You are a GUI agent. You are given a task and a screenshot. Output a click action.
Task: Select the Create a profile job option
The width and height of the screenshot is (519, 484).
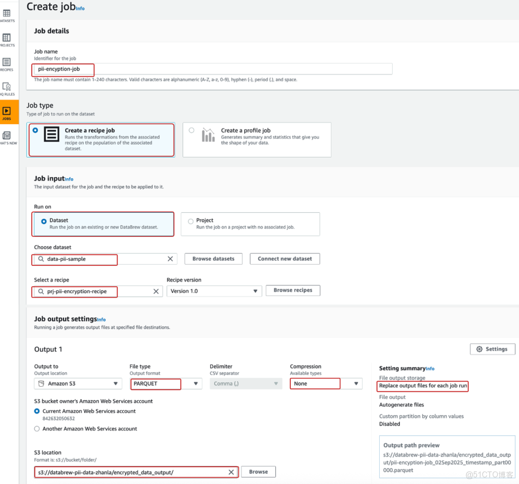192,129
